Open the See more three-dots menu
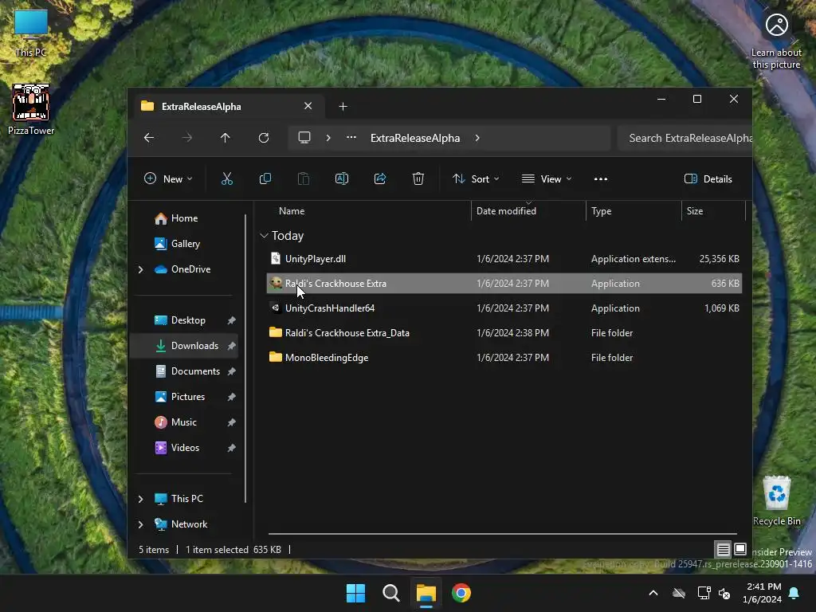Image resolution: width=816 pixels, height=612 pixels. [601, 179]
